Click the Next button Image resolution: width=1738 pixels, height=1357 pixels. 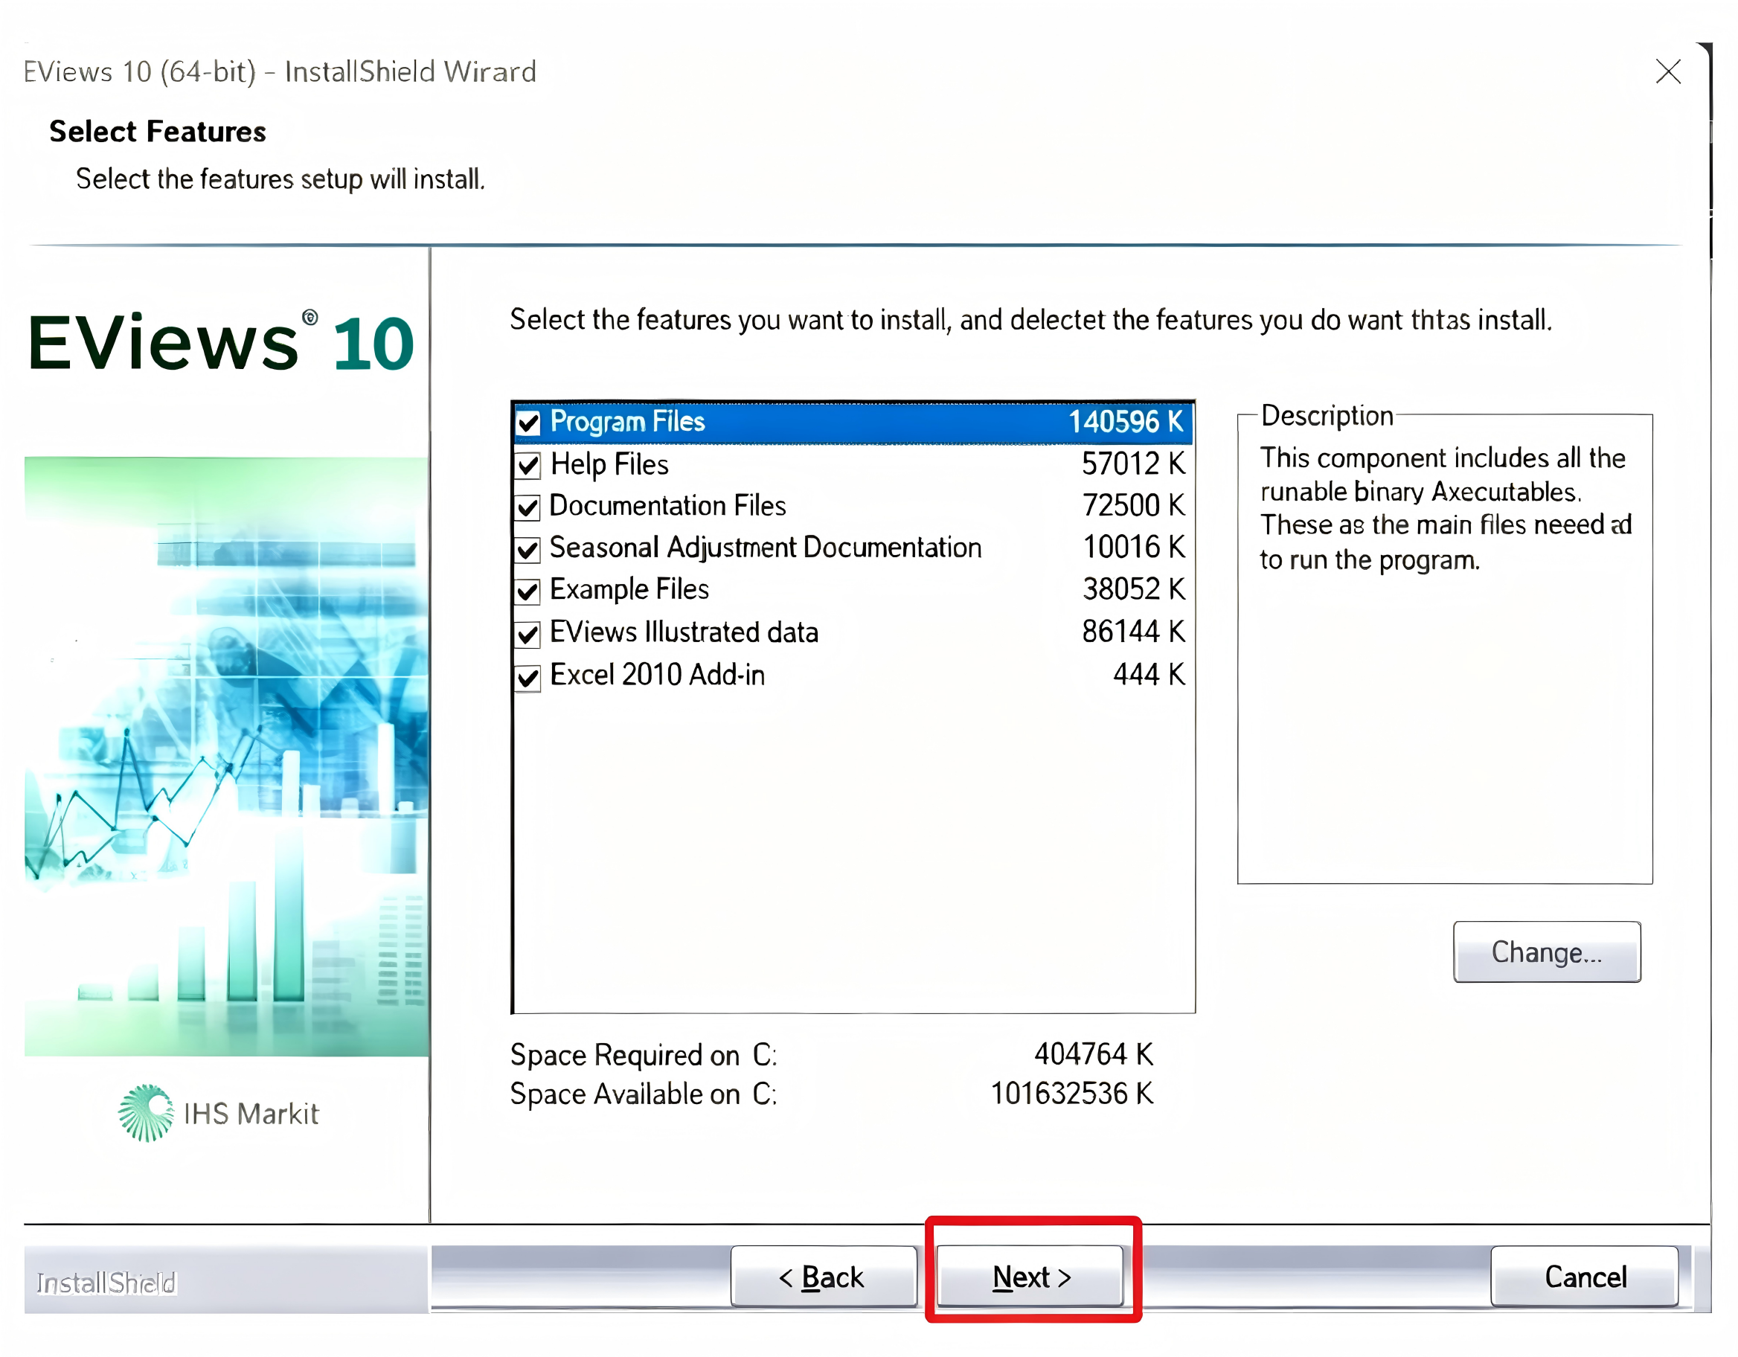1030,1277
